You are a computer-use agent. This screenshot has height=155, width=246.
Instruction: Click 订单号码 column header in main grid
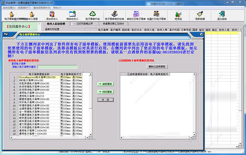[x=186, y=30]
